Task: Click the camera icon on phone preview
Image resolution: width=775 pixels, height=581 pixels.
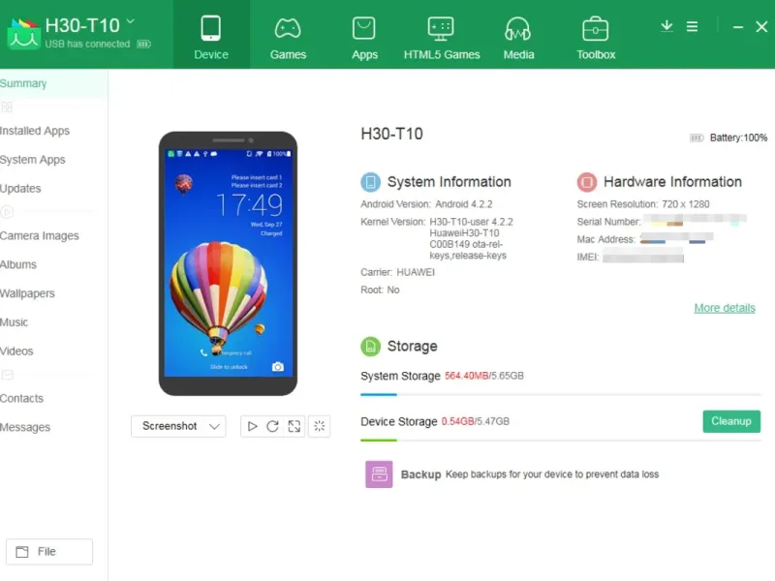Action: (x=278, y=367)
